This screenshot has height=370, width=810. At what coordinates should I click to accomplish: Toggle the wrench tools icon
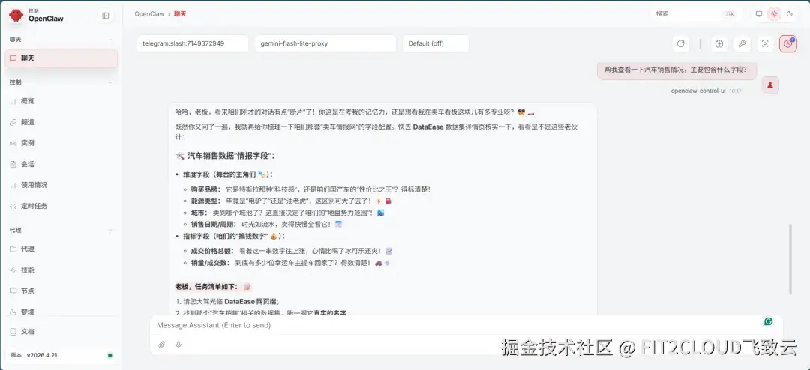point(742,44)
